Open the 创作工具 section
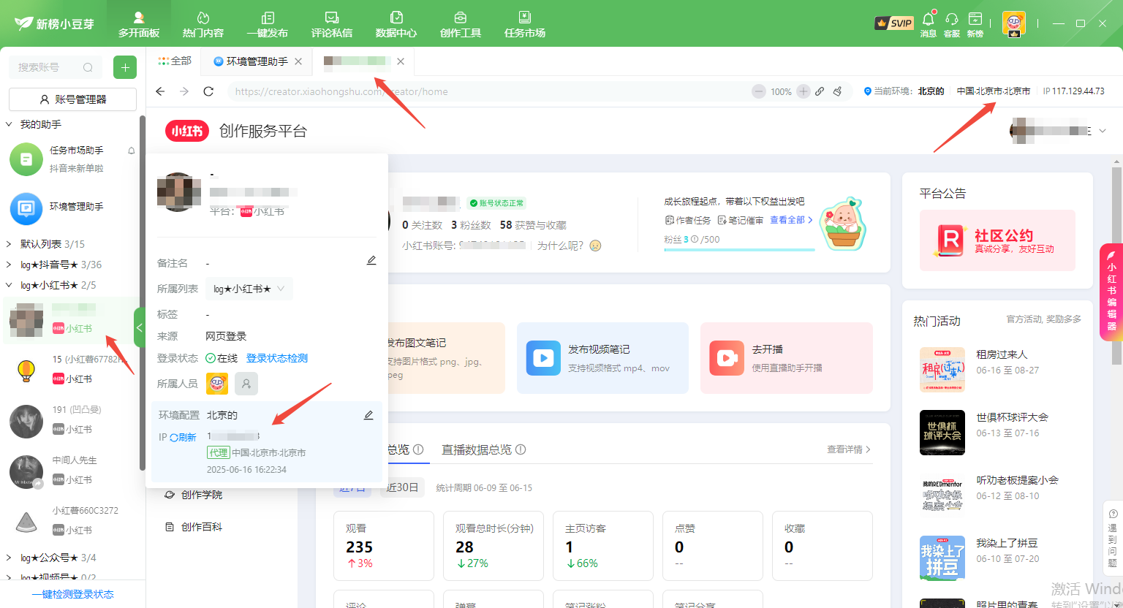Screen dimensions: 1123x608 pos(461,24)
